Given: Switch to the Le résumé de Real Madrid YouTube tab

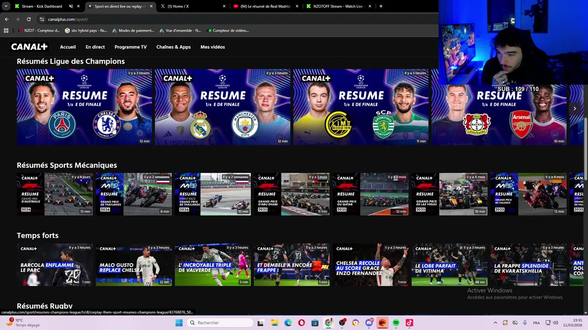Looking at the screenshot, I should (266, 6).
